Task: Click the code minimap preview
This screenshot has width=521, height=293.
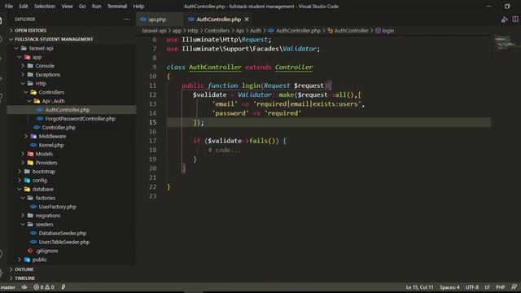Action: coord(506,42)
